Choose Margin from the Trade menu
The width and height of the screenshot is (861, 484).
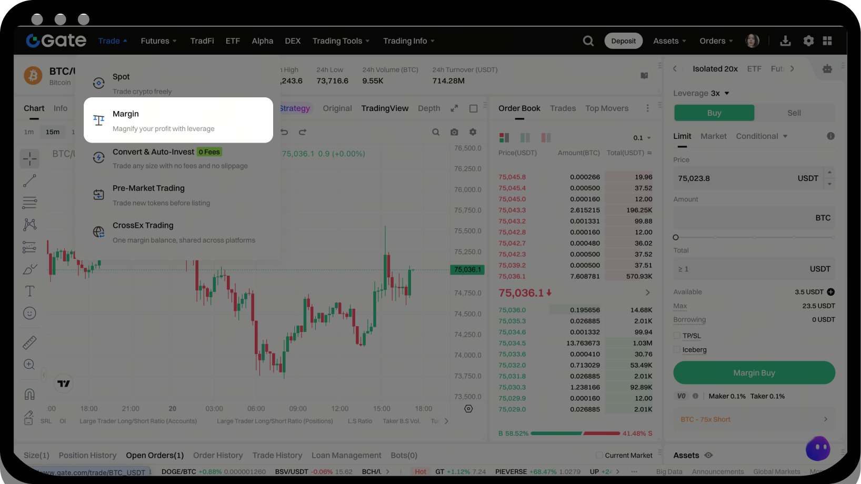coord(178,120)
